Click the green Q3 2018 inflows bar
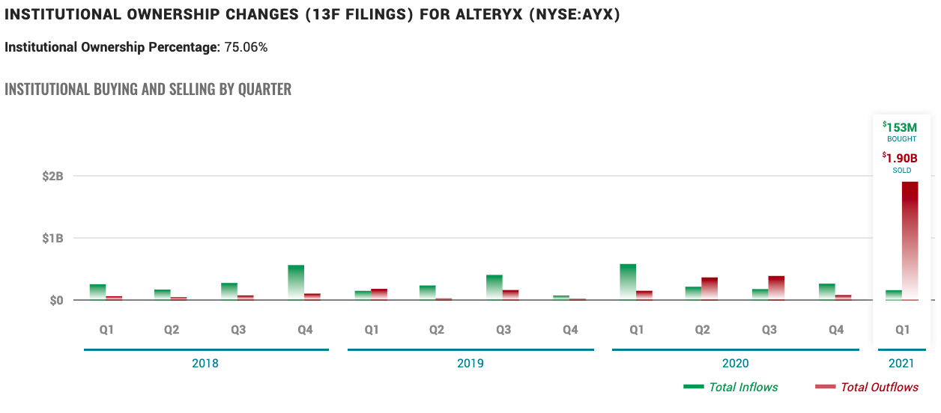Viewport: 941px width, 413px height. coord(229,291)
